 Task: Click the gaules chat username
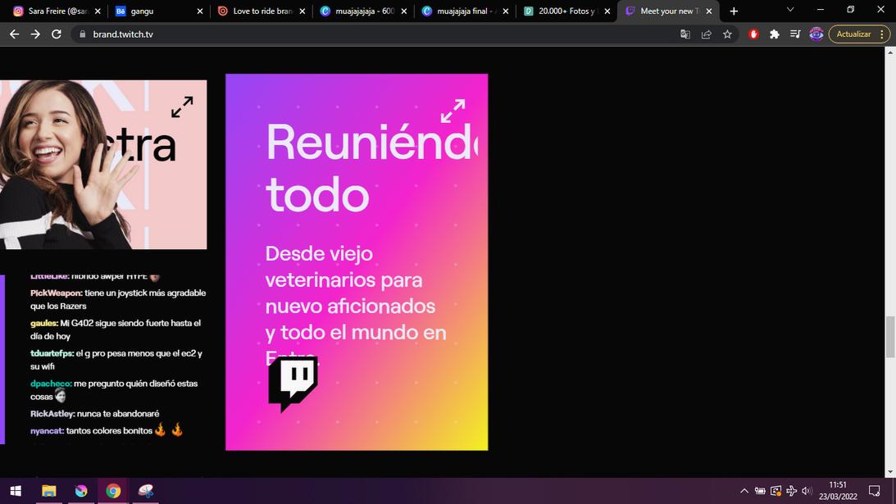(44, 324)
